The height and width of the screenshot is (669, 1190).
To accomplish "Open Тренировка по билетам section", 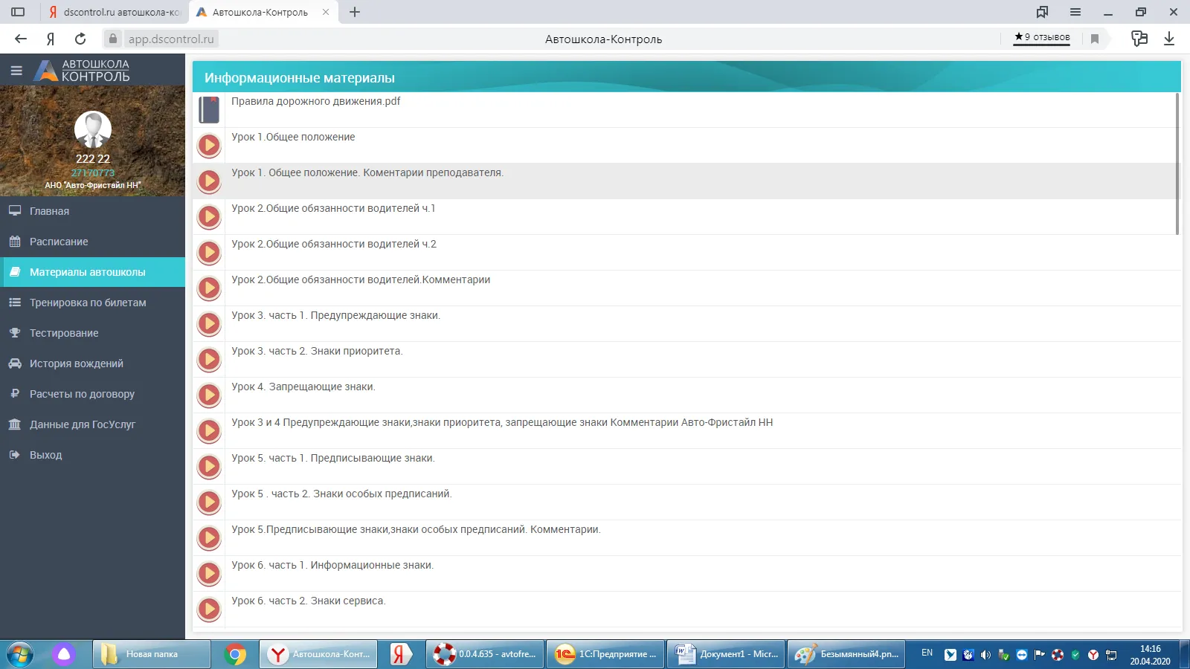I will point(92,303).
